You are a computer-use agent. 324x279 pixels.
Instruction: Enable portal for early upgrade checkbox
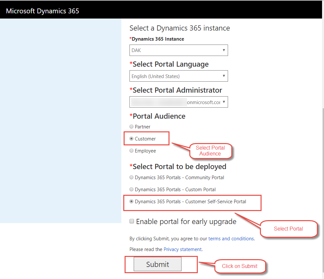point(132,221)
